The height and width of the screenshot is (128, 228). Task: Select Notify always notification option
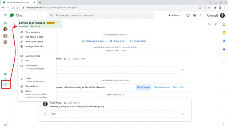click(x=144, y=87)
